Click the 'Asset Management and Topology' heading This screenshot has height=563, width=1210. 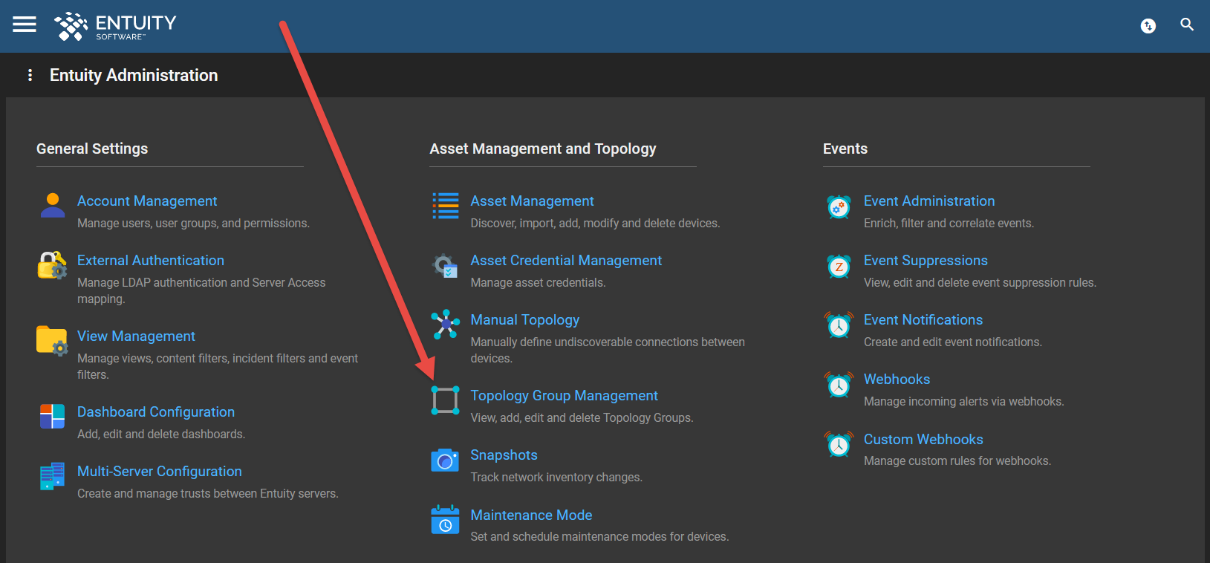(x=543, y=149)
